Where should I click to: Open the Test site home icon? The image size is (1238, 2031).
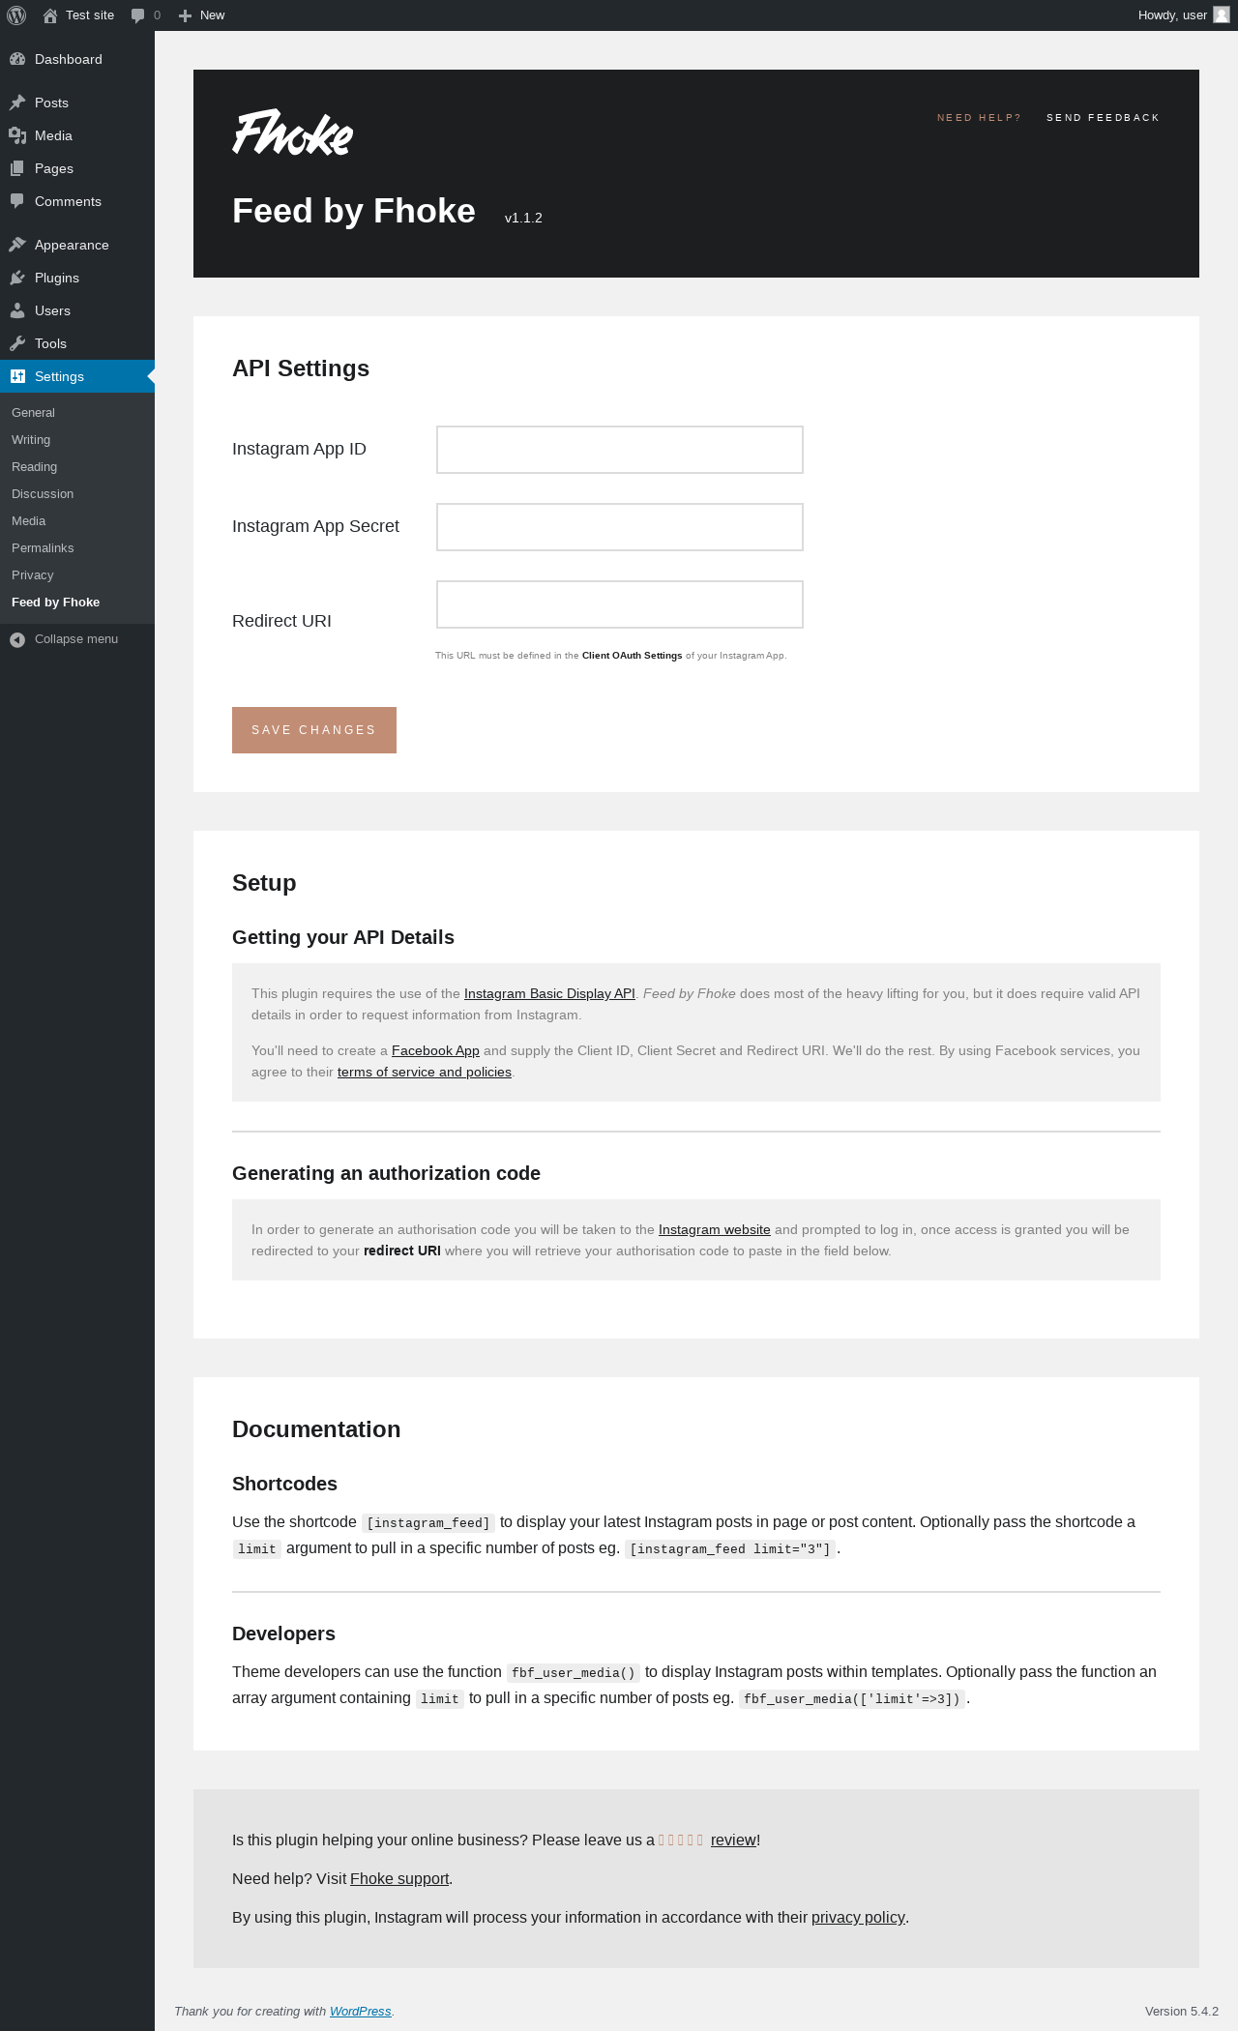click(x=50, y=15)
